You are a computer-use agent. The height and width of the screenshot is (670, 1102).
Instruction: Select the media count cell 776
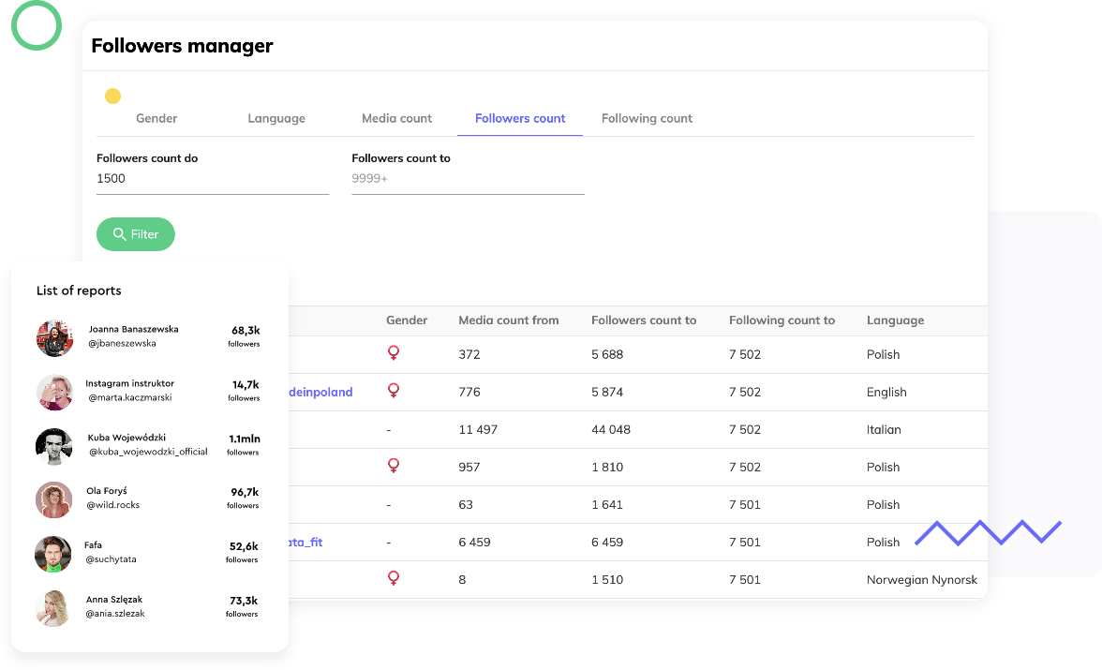pos(469,393)
